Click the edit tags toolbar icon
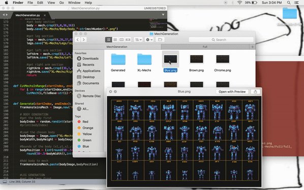Image resolution: width=304 pixels, height=190 pixels. pos(160,40)
